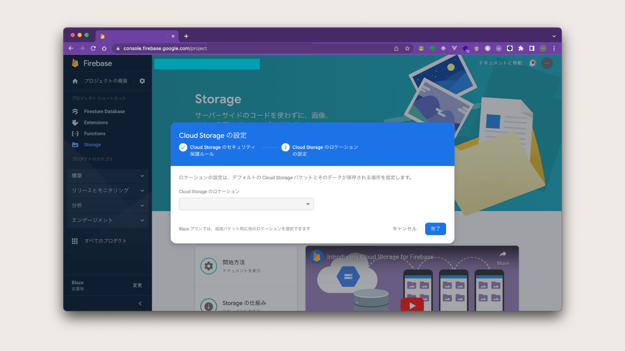625x351 pixels.
Task: Click the Firebase icon on the video
Action: pos(317,257)
